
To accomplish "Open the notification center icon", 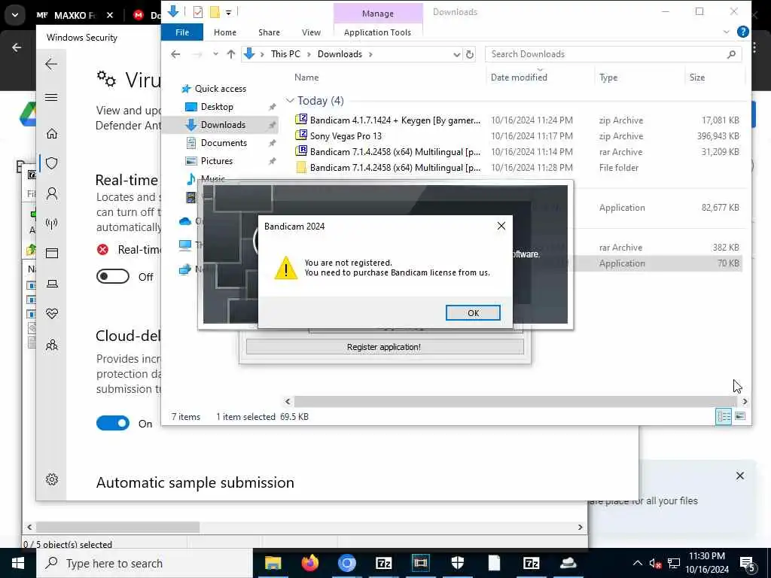I will [x=746, y=564].
